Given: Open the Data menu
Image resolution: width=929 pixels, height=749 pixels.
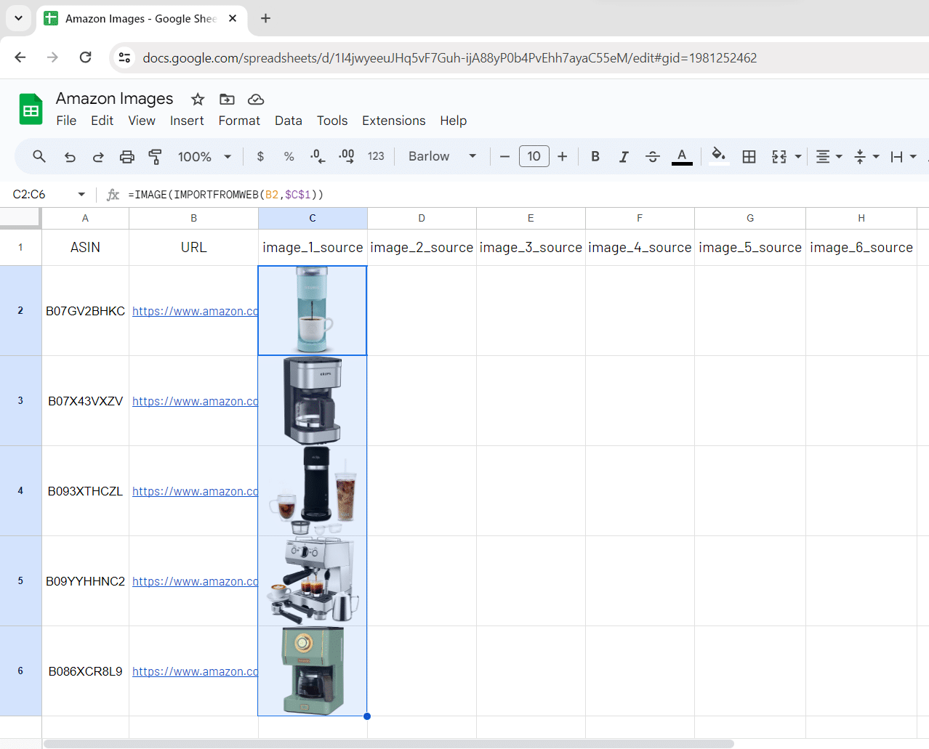Looking at the screenshot, I should click(x=288, y=121).
